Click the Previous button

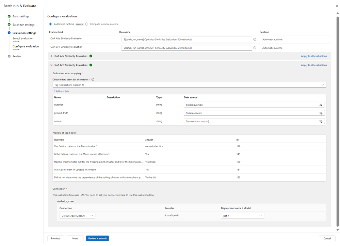click(55, 239)
